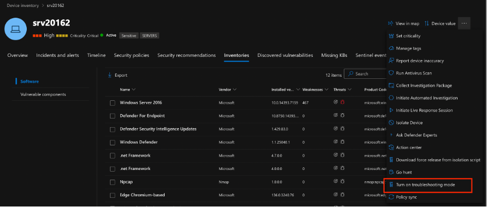The height and width of the screenshot is (207, 487).
Task: Check the Windows Server 2016 checkbox
Action: pos(113,103)
